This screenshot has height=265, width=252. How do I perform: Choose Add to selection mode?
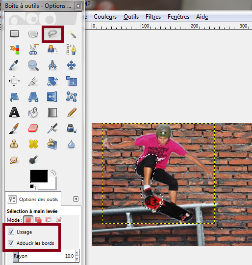pyautogui.click(x=38, y=220)
